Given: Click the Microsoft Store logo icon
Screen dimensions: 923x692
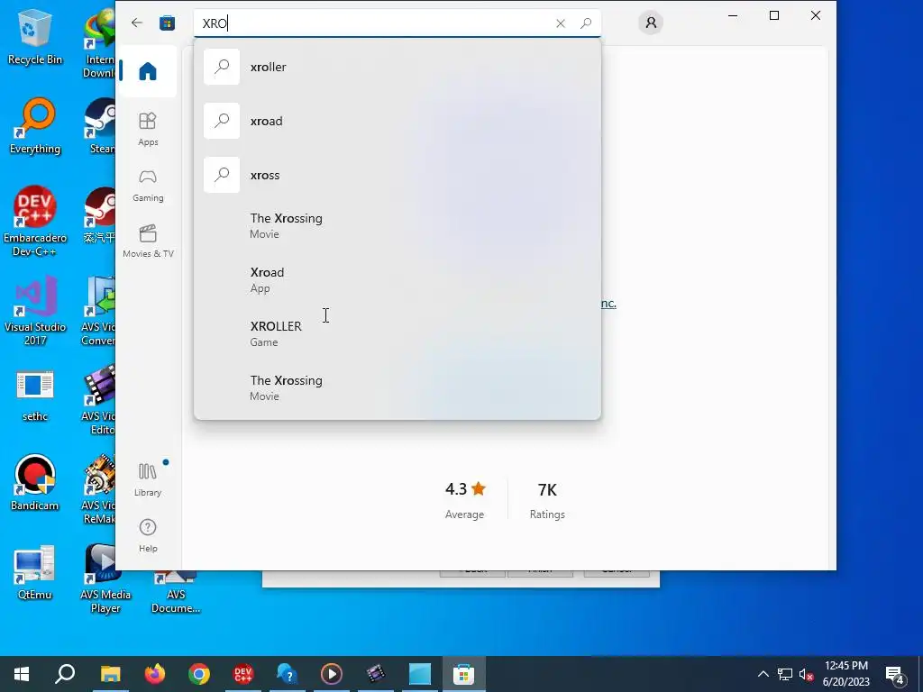Looking at the screenshot, I should pyautogui.click(x=167, y=23).
